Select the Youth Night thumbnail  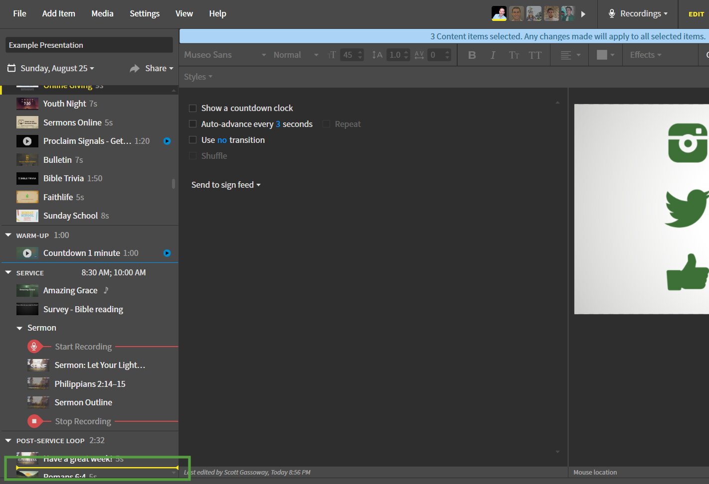tap(27, 104)
